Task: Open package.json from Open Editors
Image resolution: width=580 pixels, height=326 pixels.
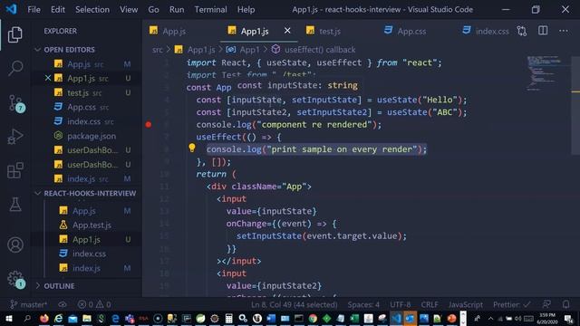Action: click(87, 136)
